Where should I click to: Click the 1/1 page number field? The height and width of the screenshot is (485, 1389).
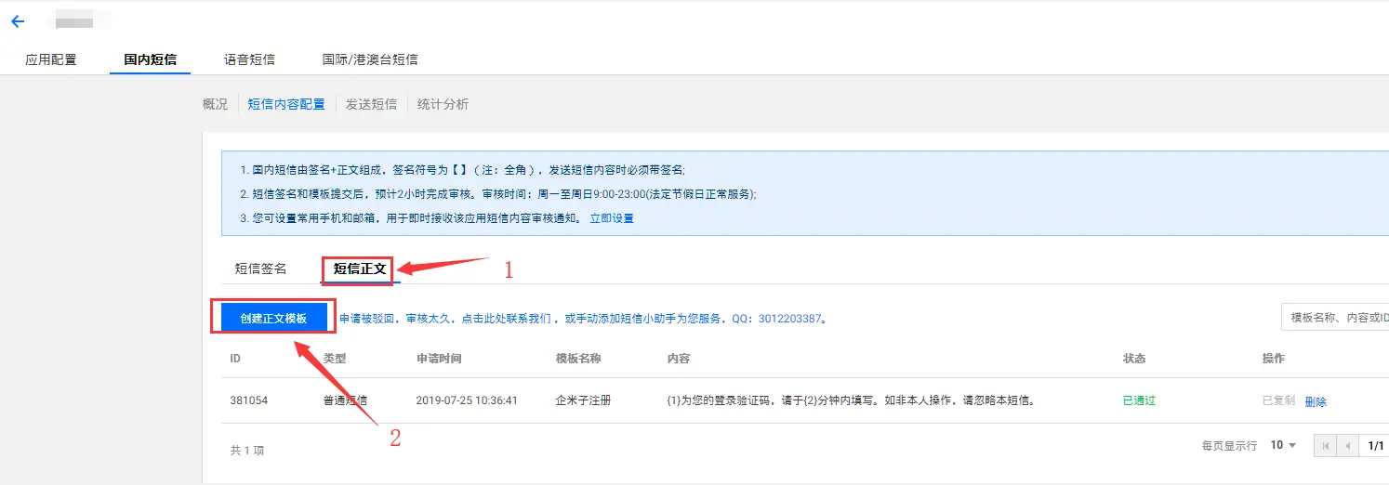point(1375,446)
